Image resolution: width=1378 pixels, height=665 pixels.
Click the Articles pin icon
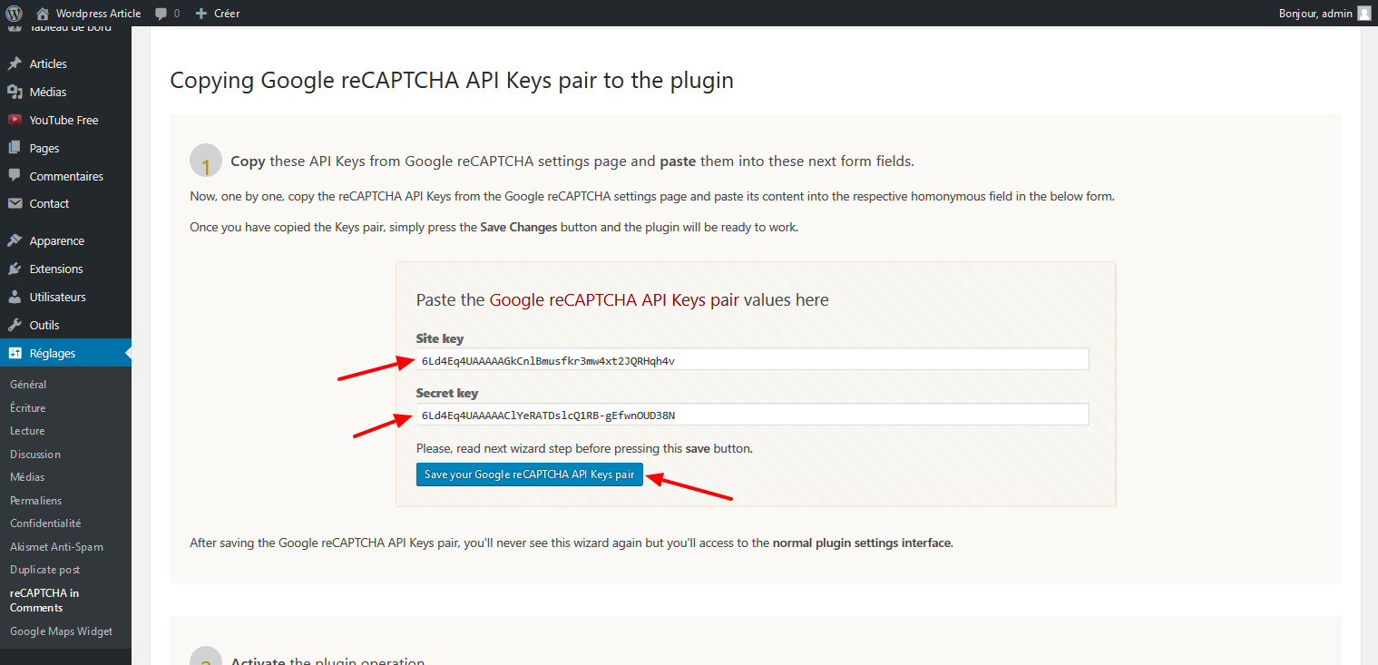pos(15,64)
